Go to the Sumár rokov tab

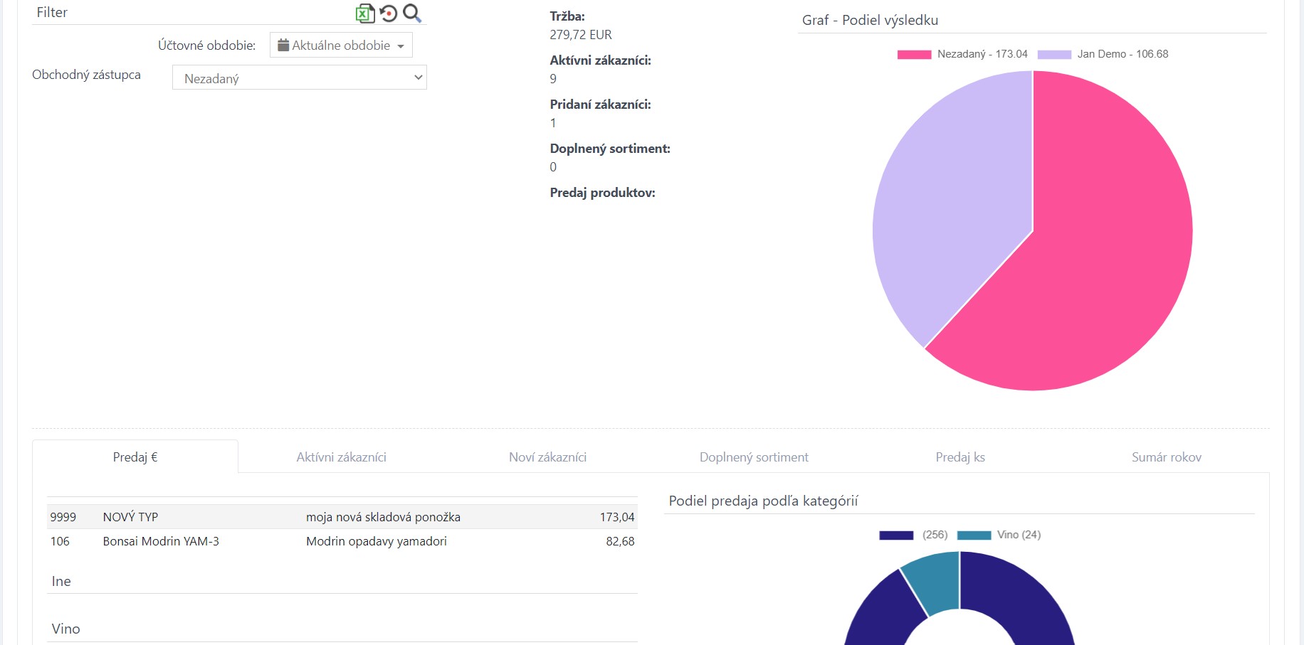1167,457
